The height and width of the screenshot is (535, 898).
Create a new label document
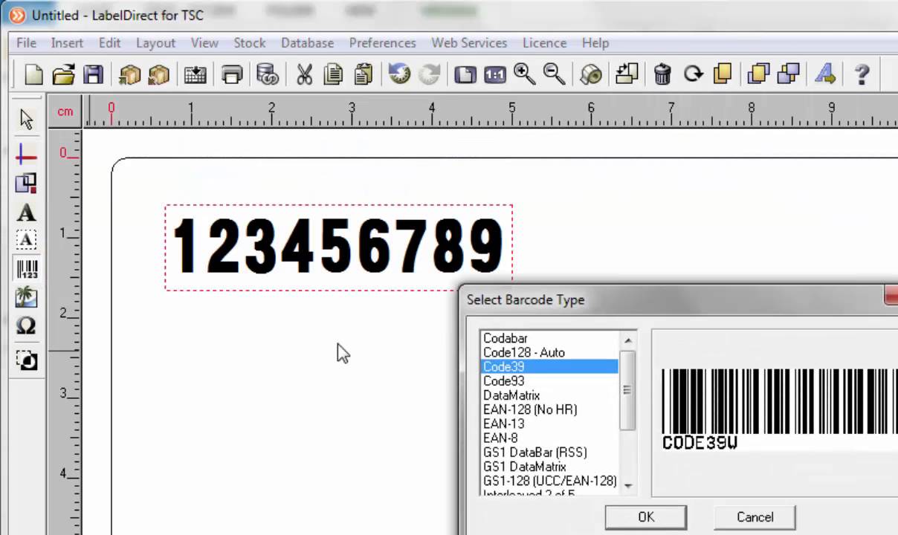34,74
